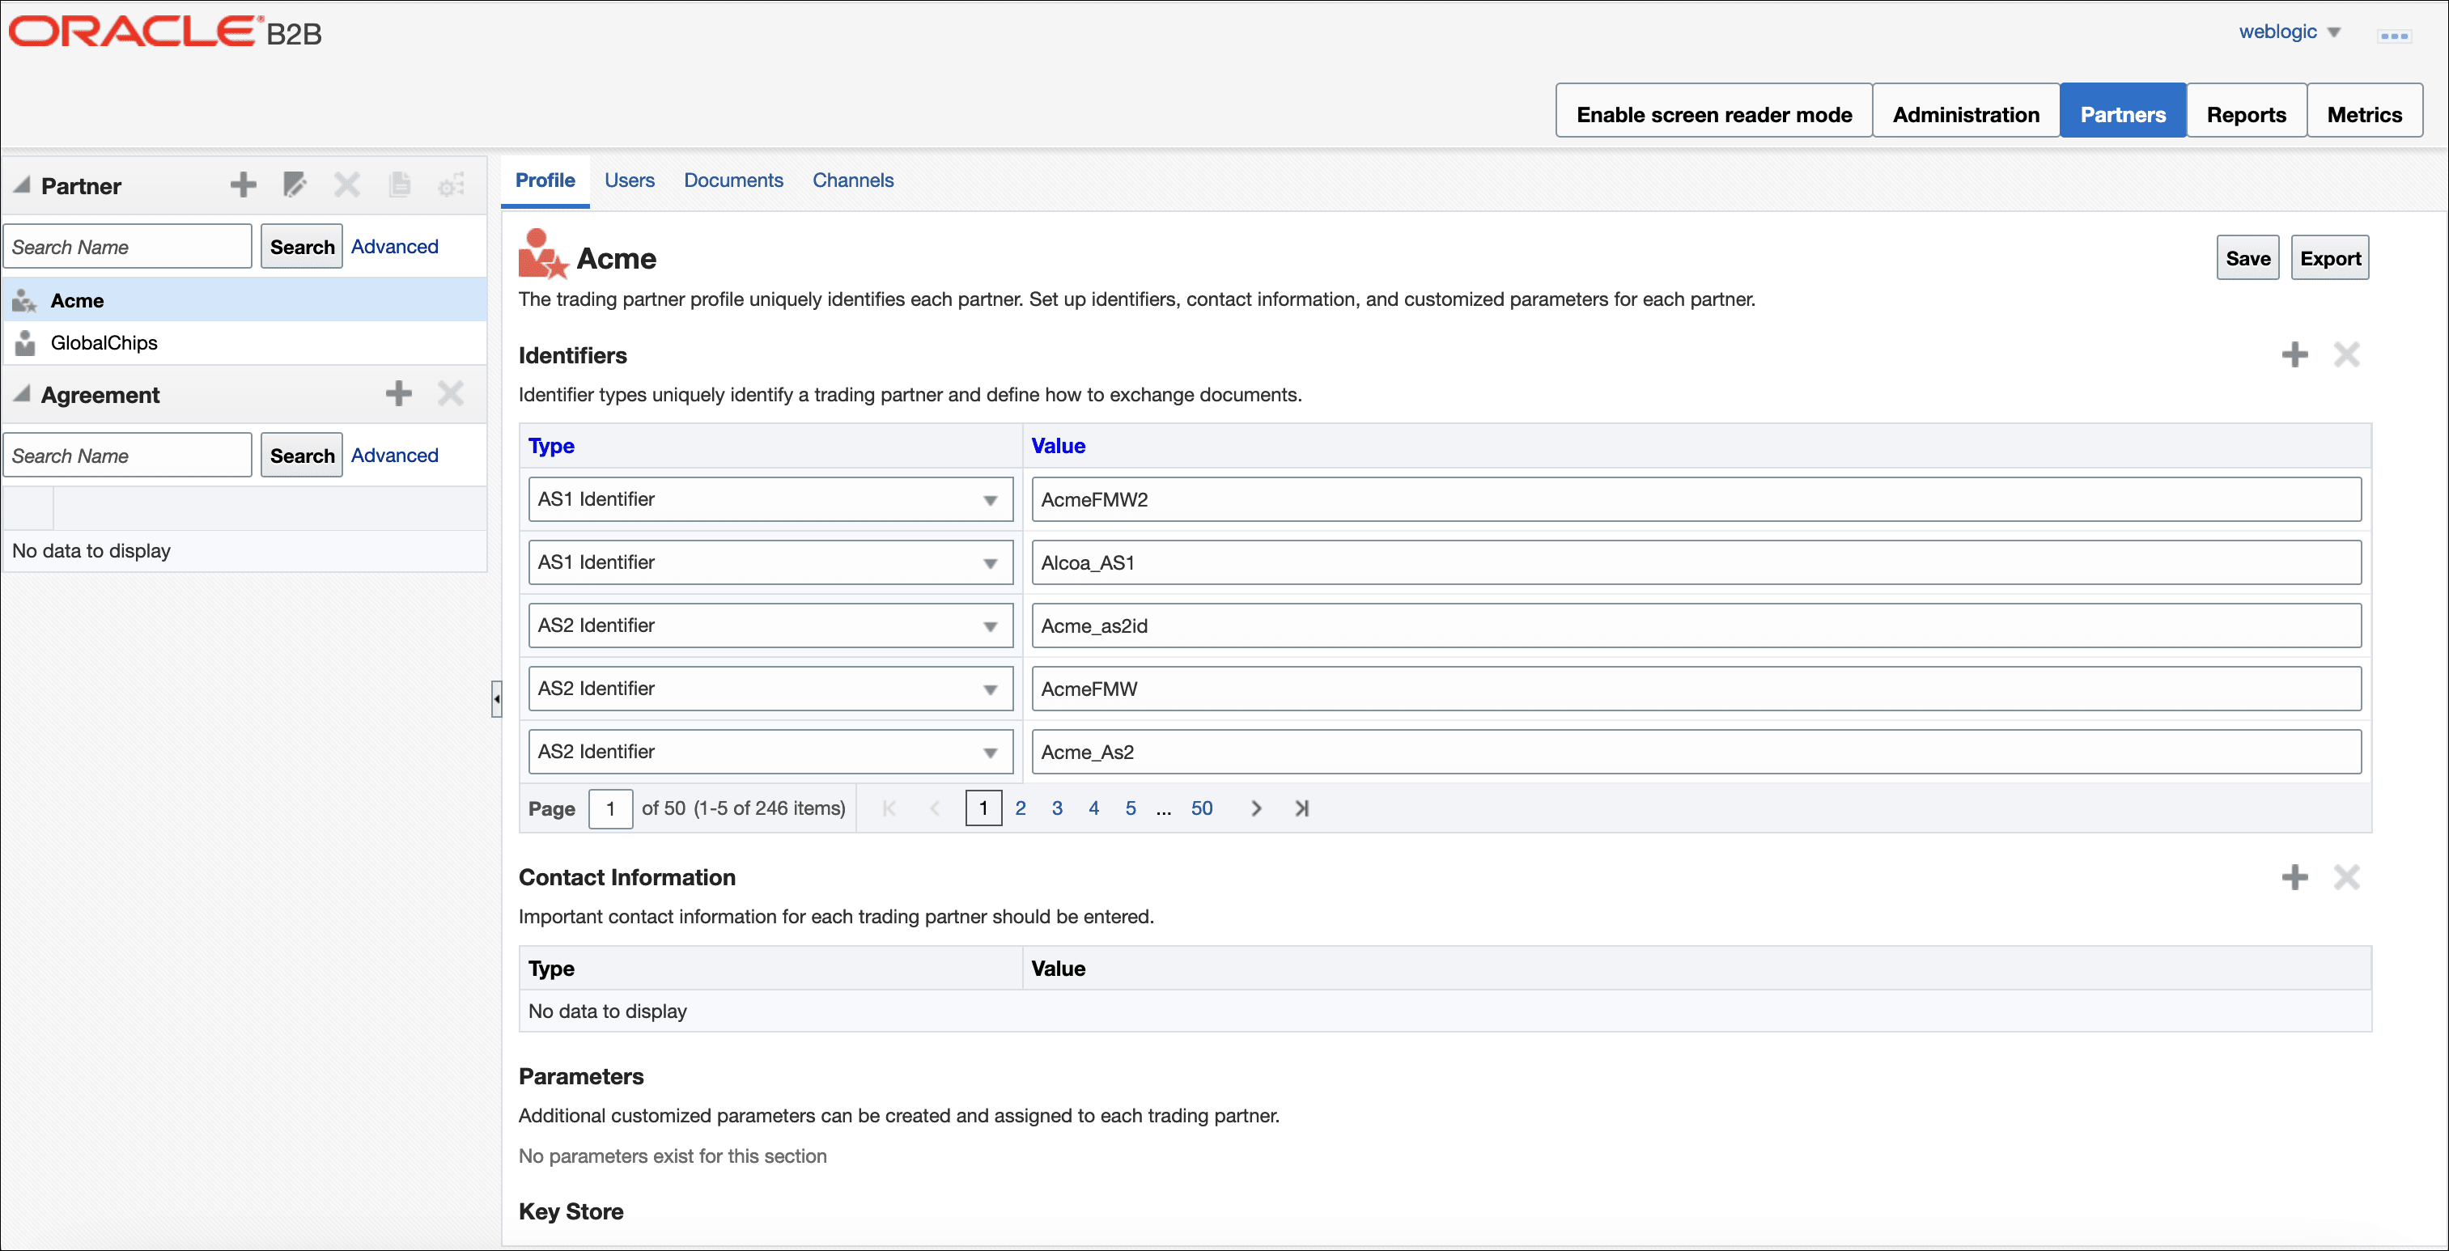Click the Oracle B2B logo
This screenshot has height=1251, width=2449.
(165, 32)
